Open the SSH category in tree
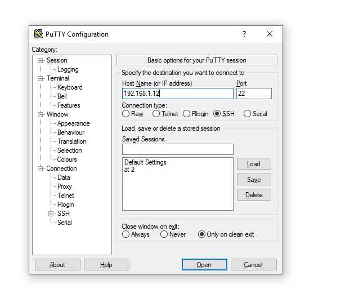The image size is (363, 293). pos(64,214)
